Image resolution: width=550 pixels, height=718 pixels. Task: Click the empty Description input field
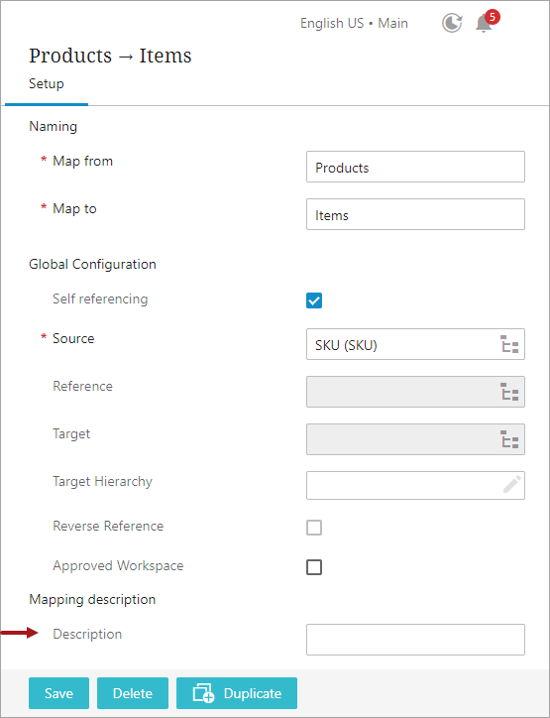click(x=415, y=640)
